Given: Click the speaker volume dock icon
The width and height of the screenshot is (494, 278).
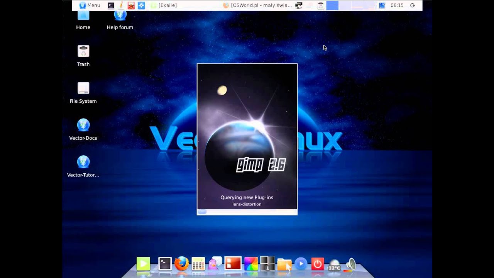Looking at the screenshot, I should [x=350, y=264].
